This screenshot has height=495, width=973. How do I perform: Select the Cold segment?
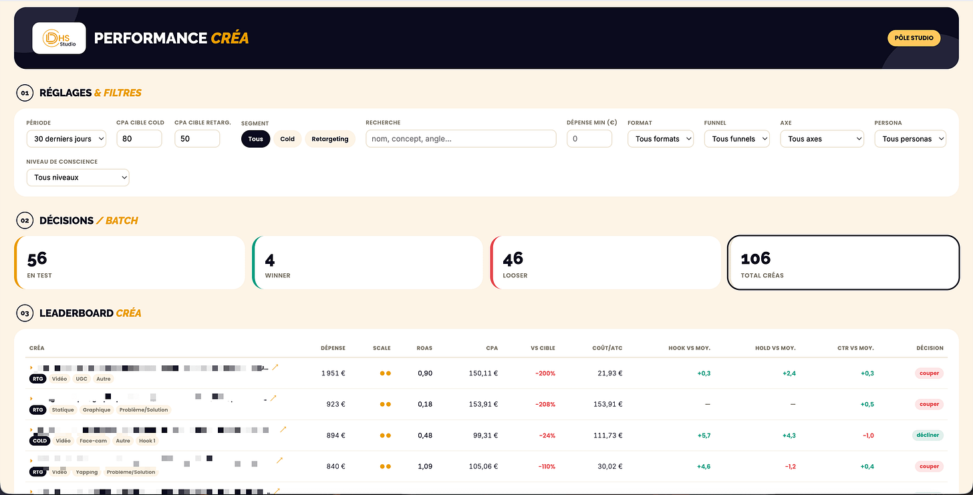(x=287, y=139)
